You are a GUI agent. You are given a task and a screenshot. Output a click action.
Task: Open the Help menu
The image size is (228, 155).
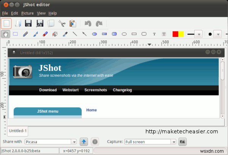[53, 13]
